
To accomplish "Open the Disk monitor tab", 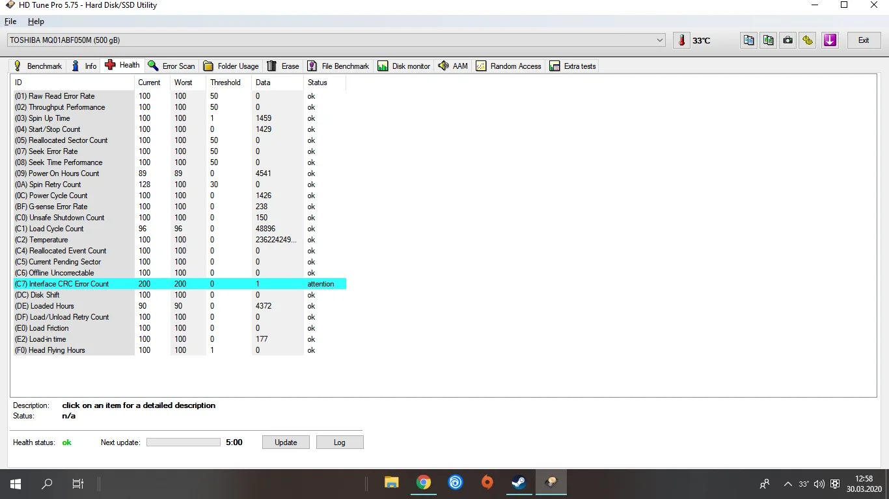I will tap(404, 66).
